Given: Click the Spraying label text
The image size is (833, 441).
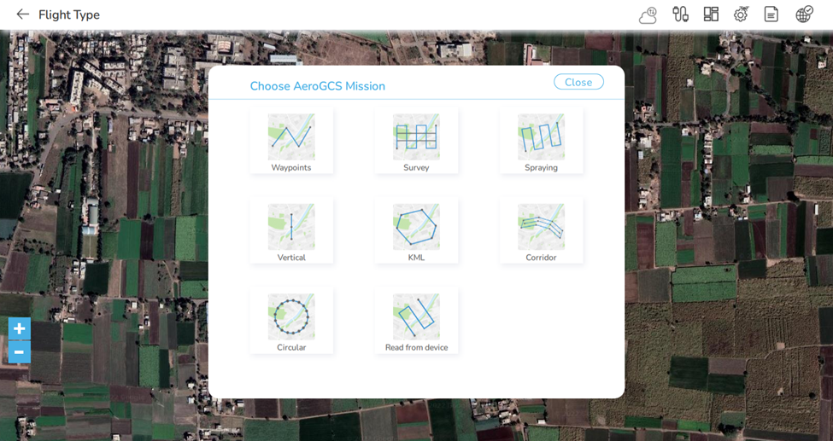Looking at the screenshot, I should 541,168.
